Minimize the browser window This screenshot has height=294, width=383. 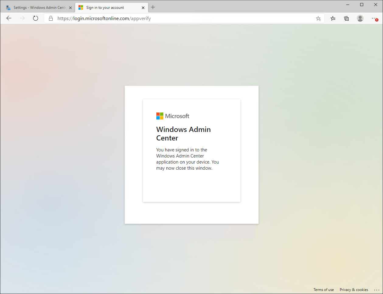click(348, 5)
